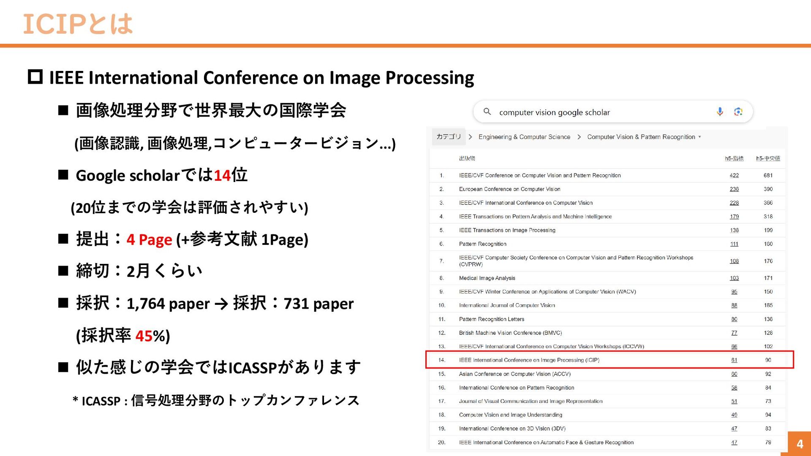Click the voice search microphone icon
The height and width of the screenshot is (456, 811).
pos(720,111)
